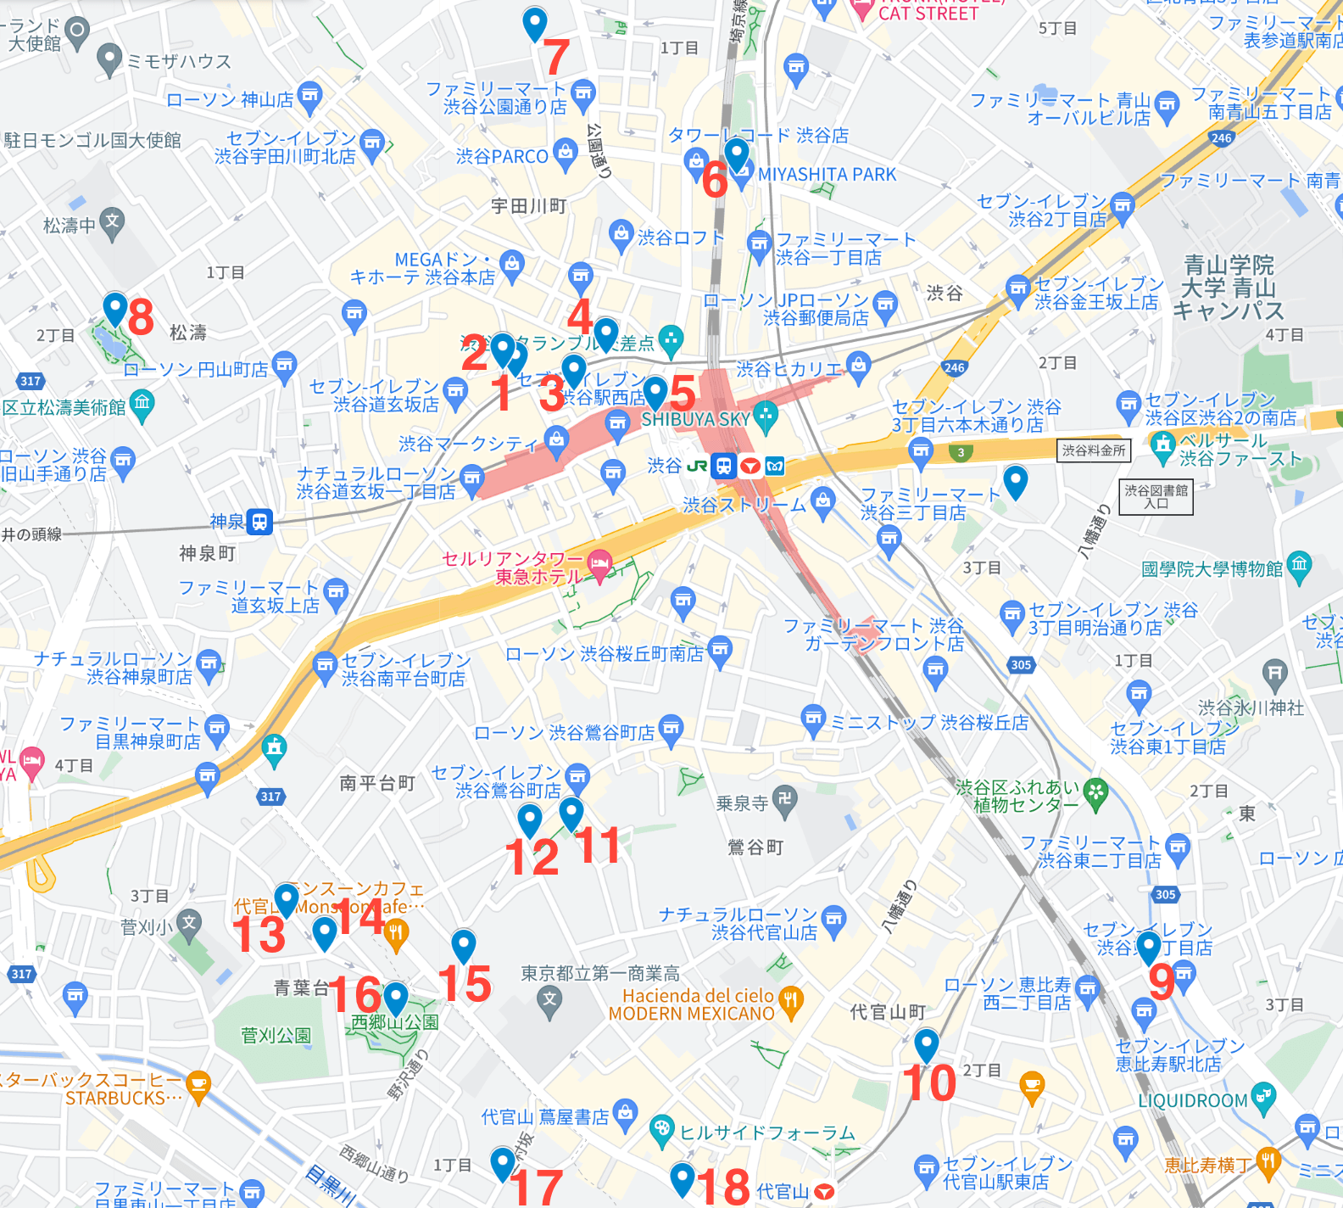Click the 渋谷図書館入口 label box

click(x=1156, y=497)
